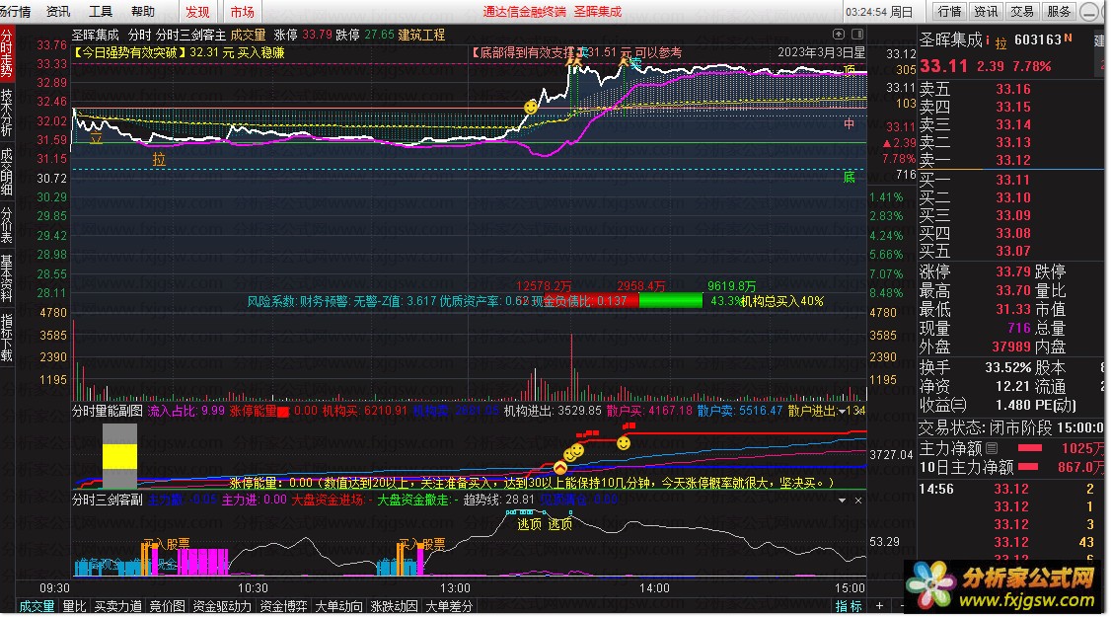Click 603163 stock code
The height and width of the screenshot is (617, 1111).
click(x=1038, y=39)
